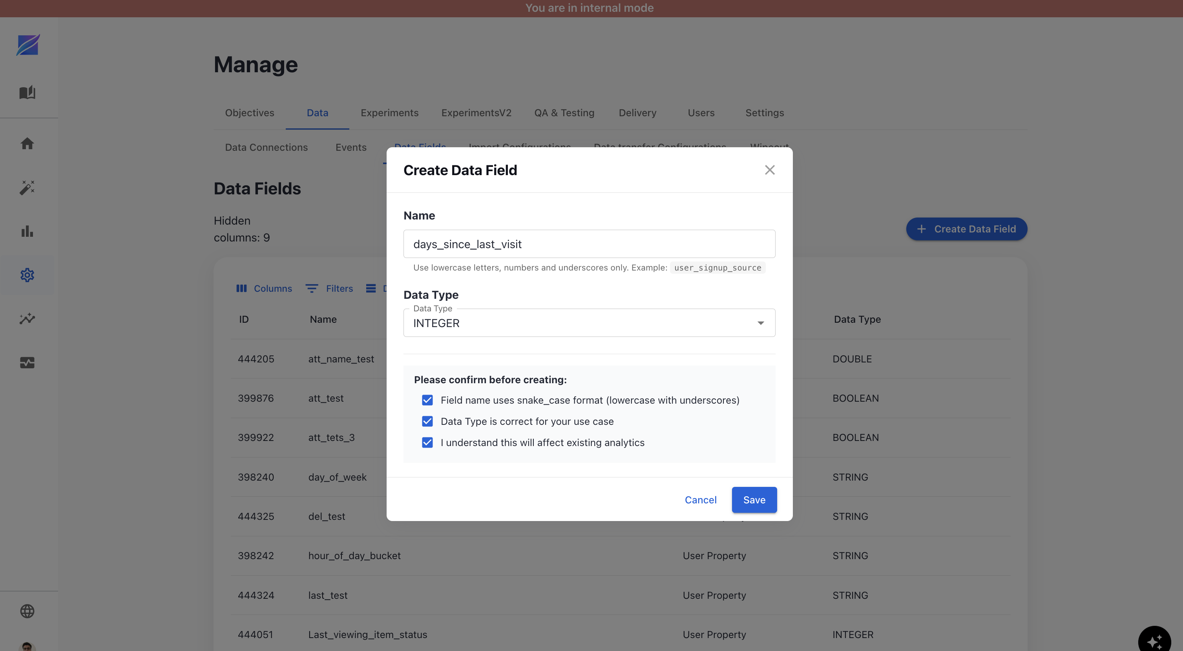The width and height of the screenshot is (1183, 651).
Task: Click ID 398240 in the table
Action: (x=256, y=477)
